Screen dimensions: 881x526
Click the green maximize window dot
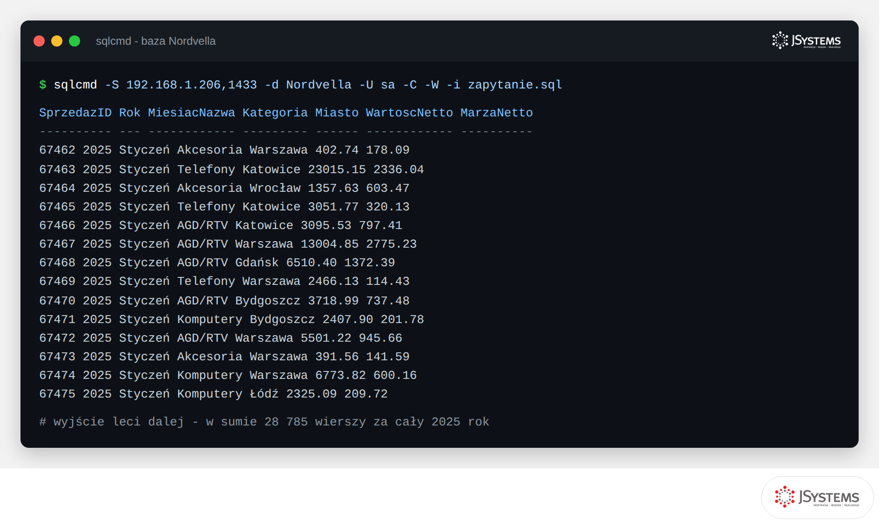(x=75, y=41)
